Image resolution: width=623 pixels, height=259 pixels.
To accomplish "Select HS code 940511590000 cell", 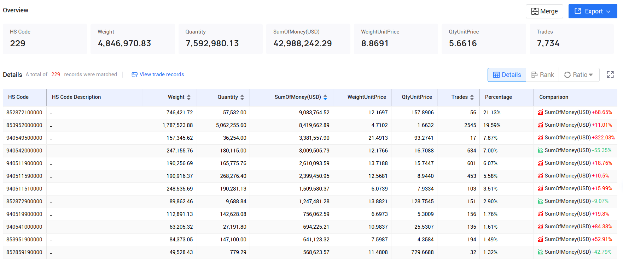I will (x=24, y=176).
